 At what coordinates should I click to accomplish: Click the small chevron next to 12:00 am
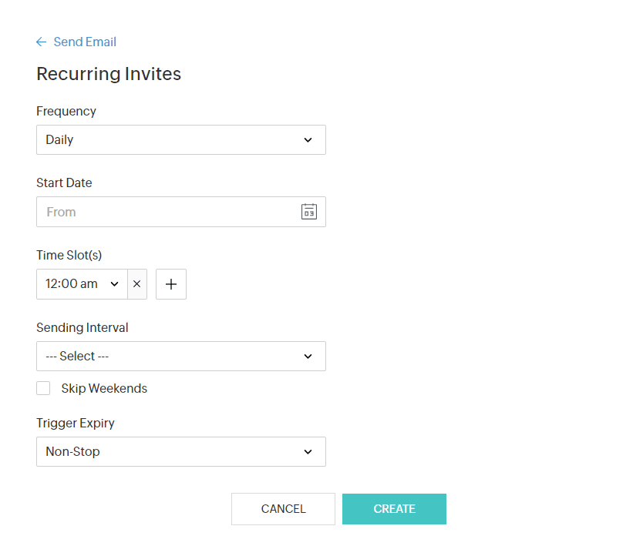[114, 284]
